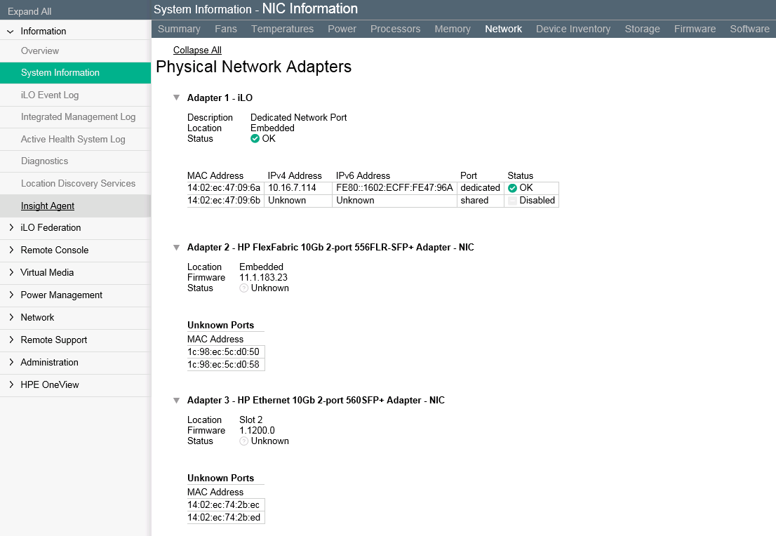Open the Software tab
The width and height of the screenshot is (776, 536).
[x=750, y=29]
